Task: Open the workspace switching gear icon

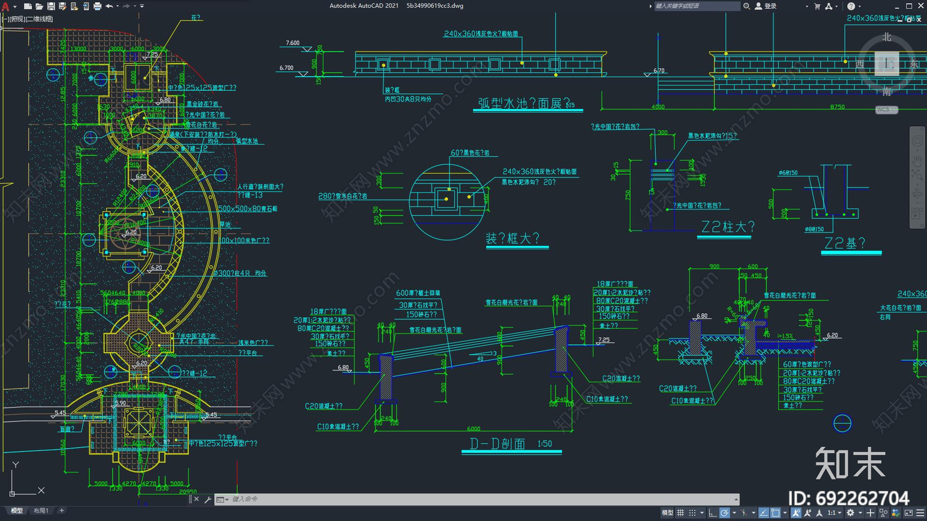Action: 851,513
